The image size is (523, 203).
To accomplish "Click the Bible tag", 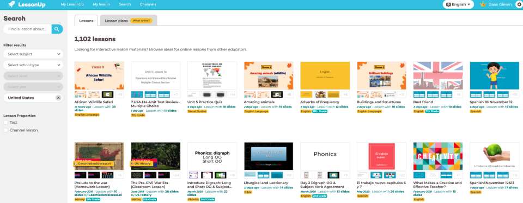I will 248,192.
